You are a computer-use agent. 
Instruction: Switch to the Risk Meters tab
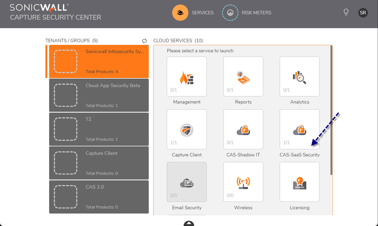tap(247, 13)
